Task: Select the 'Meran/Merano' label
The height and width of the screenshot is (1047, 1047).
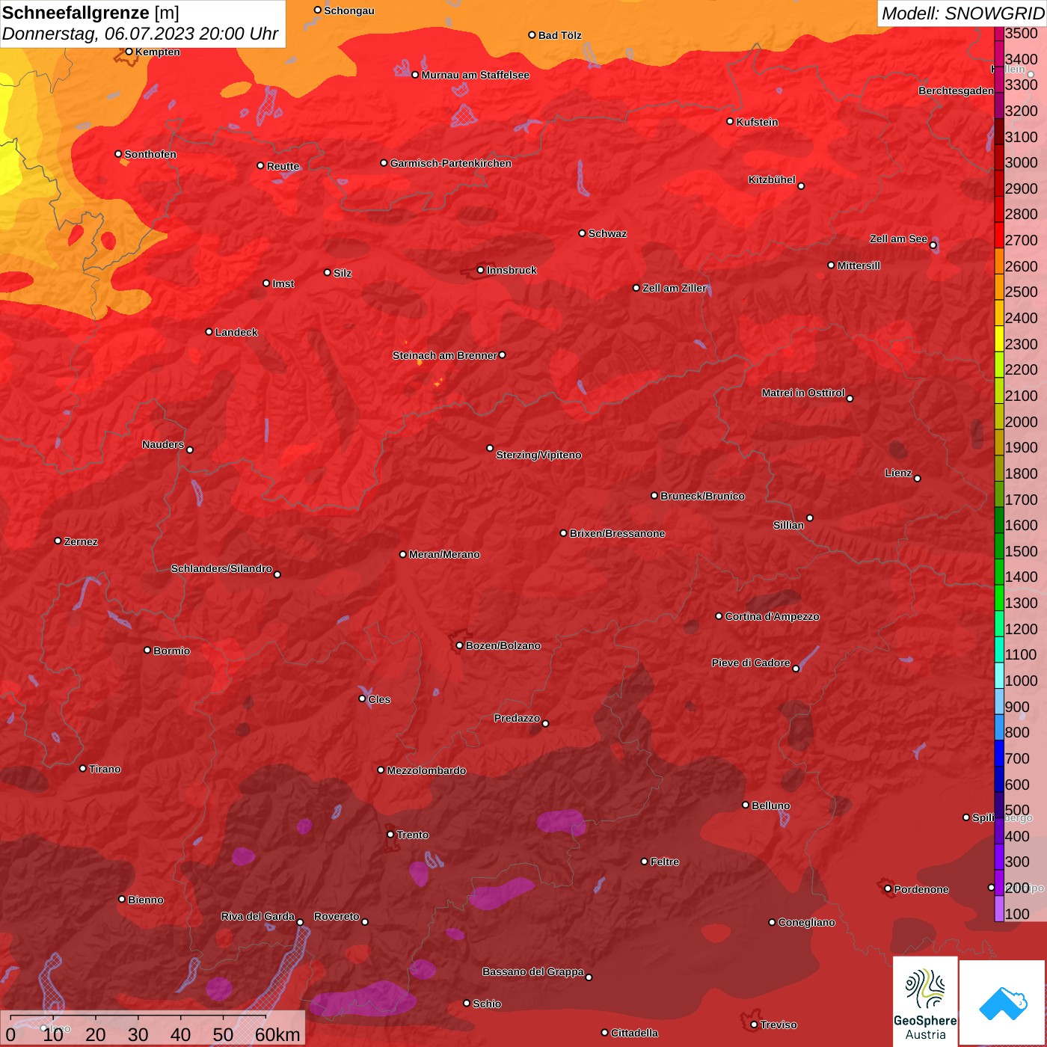Action: pos(444,554)
